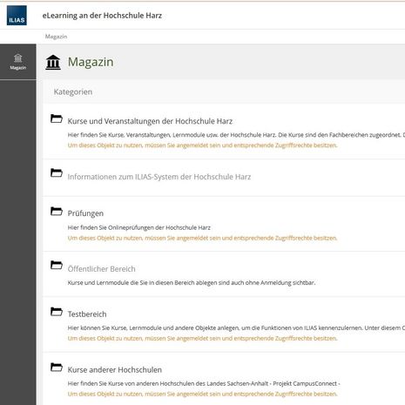Open Informationen zum ILIAS-System der Hochschule Harz
This screenshot has width=405, height=405.
(x=159, y=177)
